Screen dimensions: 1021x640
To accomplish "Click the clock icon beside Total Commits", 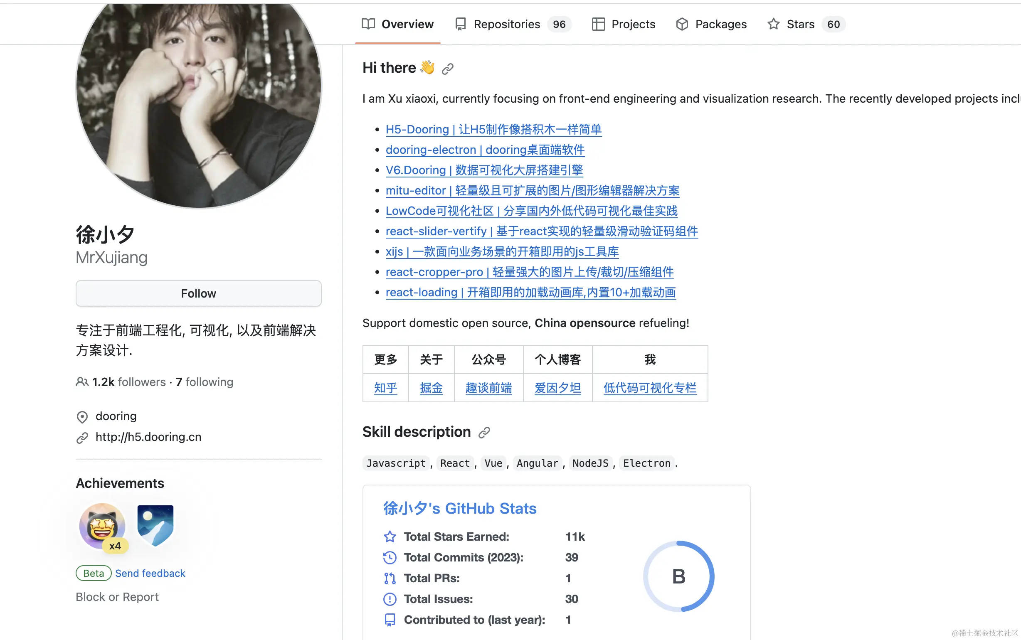I will coord(390,557).
